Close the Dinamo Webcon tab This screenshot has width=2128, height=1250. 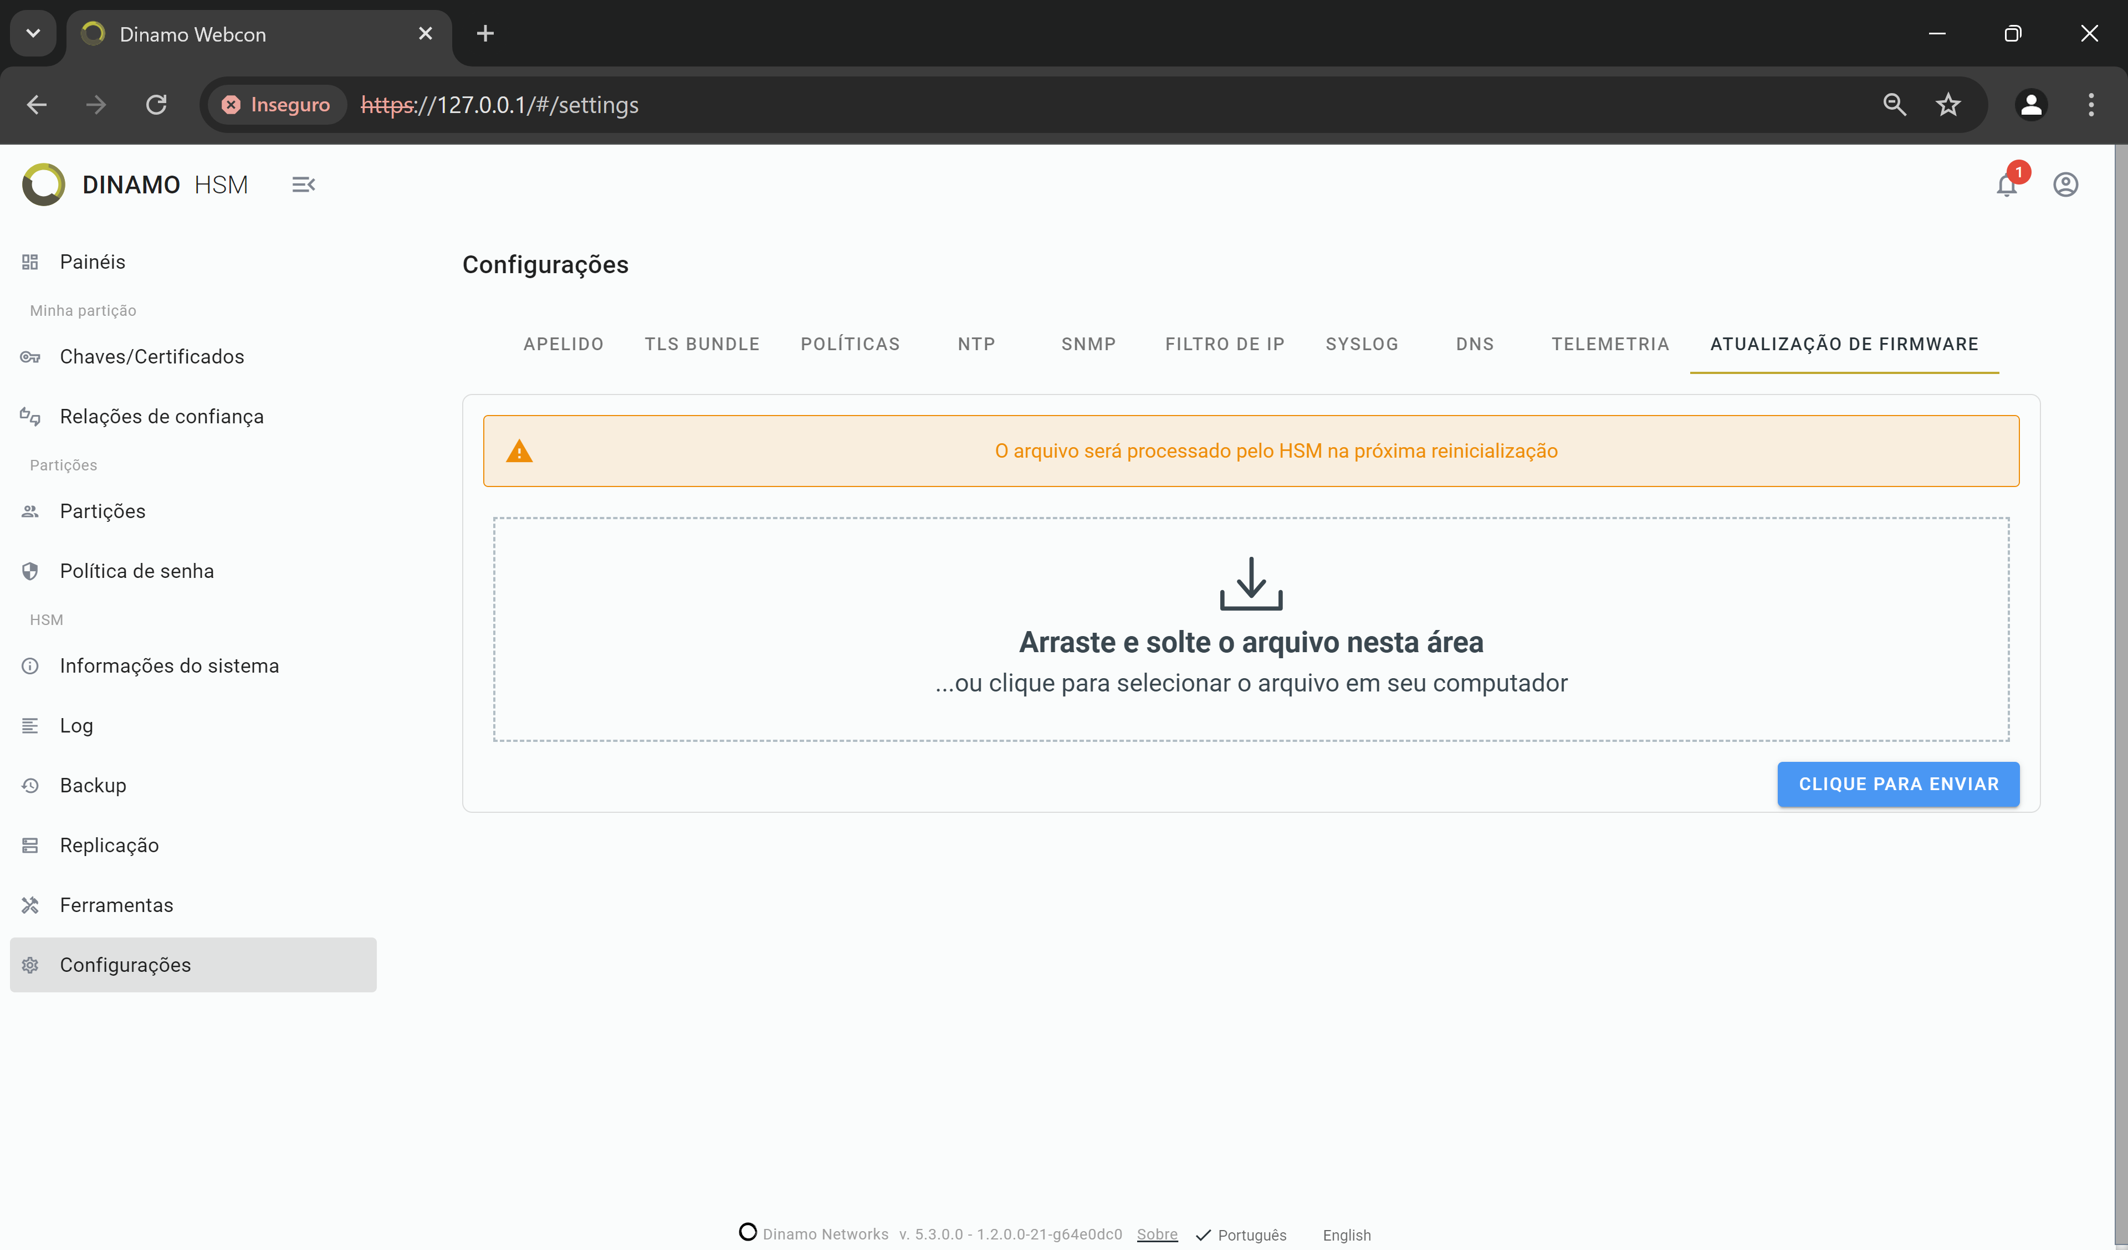click(426, 34)
